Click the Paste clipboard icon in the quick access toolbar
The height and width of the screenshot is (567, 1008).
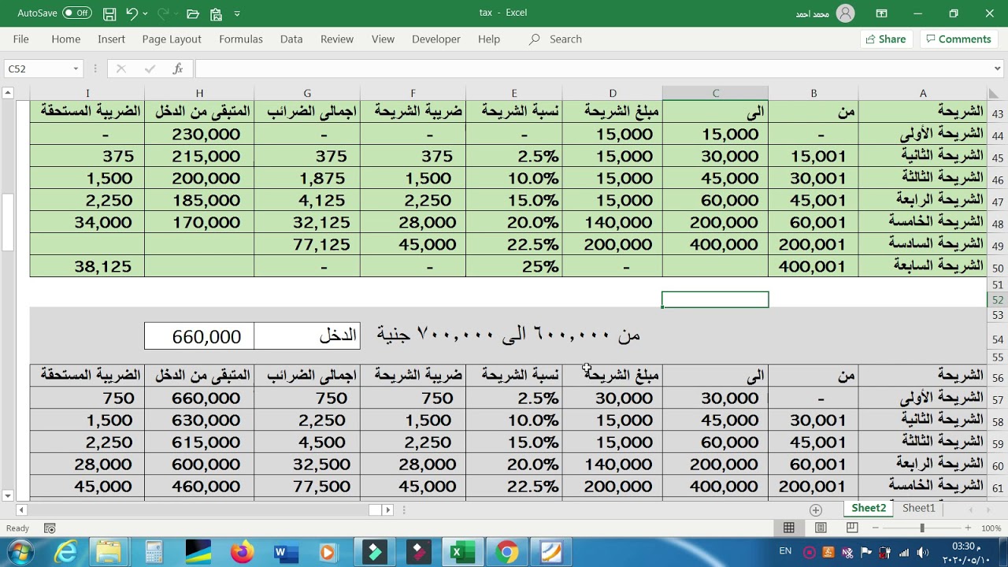[x=216, y=13]
